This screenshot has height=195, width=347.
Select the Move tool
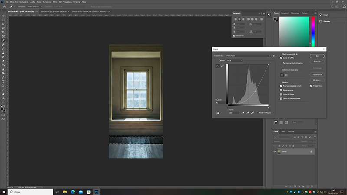tap(3, 16)
